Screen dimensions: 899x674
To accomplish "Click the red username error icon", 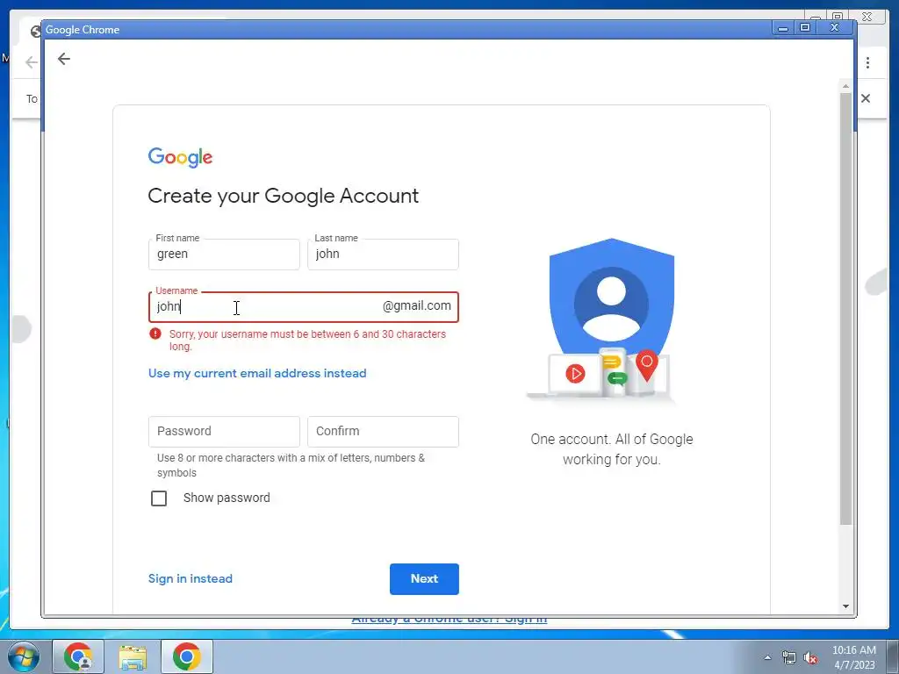I will click(x=155, y=333).
